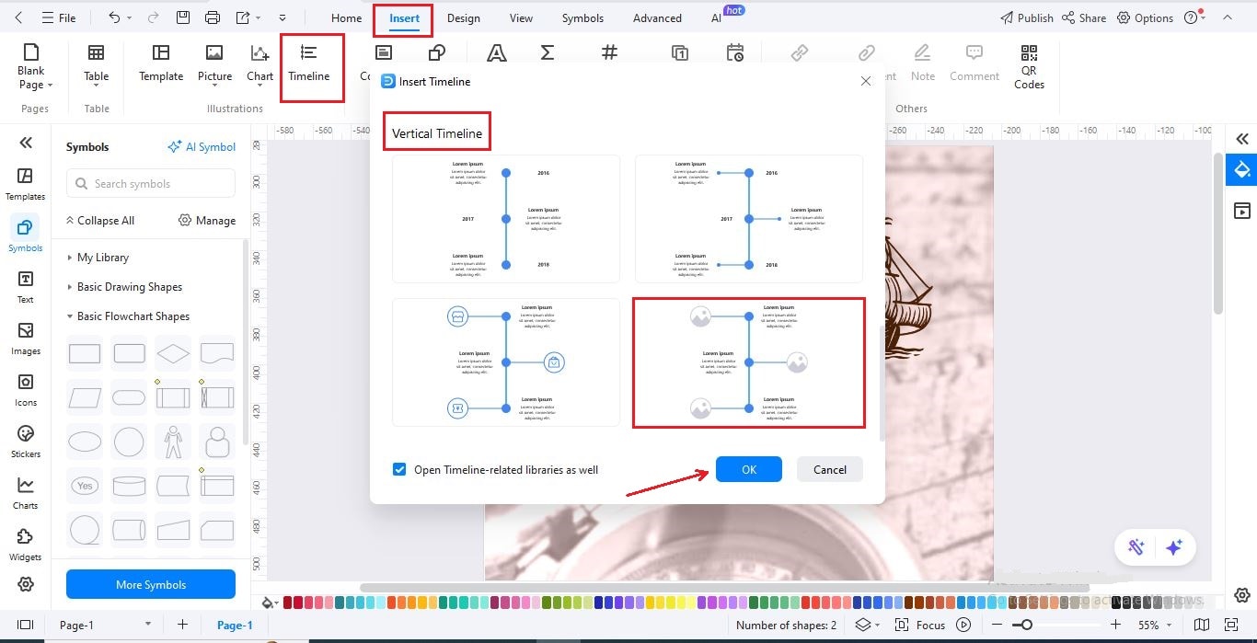Click OK in Insert Timeline dialog
The image size is (1257, 643).
(x=749, y=469)
